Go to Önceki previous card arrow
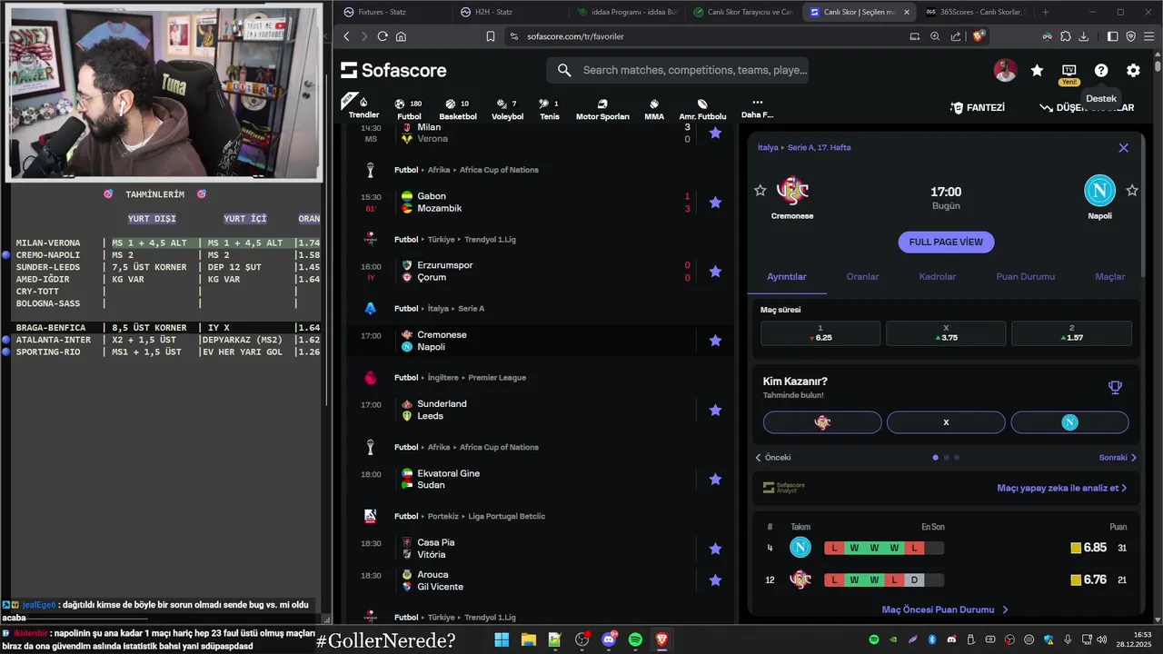 click(773, 458)
